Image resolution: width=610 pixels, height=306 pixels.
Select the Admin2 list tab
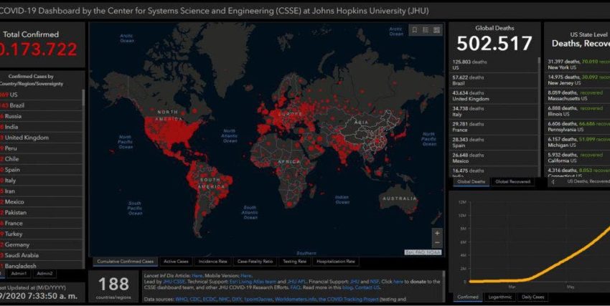coord(44,274)
